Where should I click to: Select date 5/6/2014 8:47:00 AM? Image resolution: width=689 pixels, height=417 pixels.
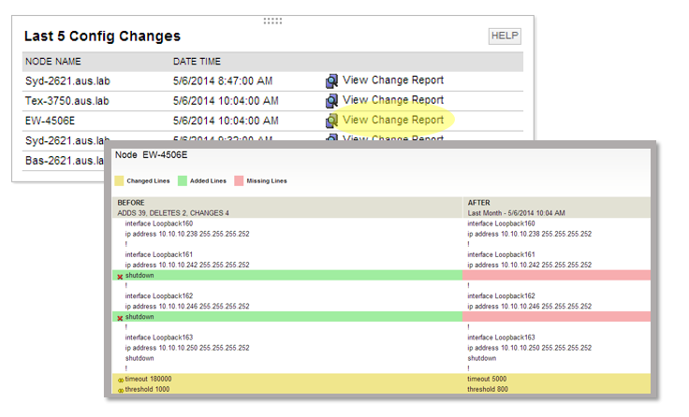[223, 80]
